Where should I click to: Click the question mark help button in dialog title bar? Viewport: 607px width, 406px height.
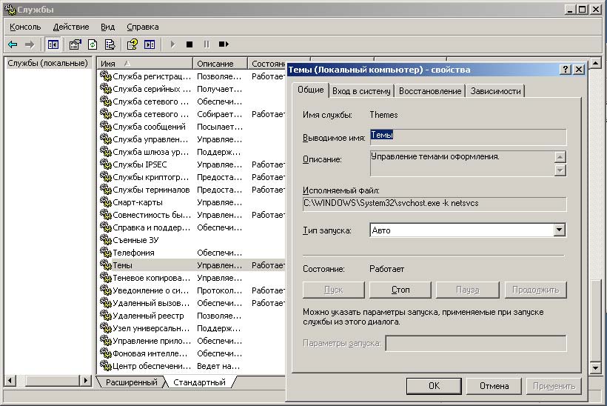566,69
